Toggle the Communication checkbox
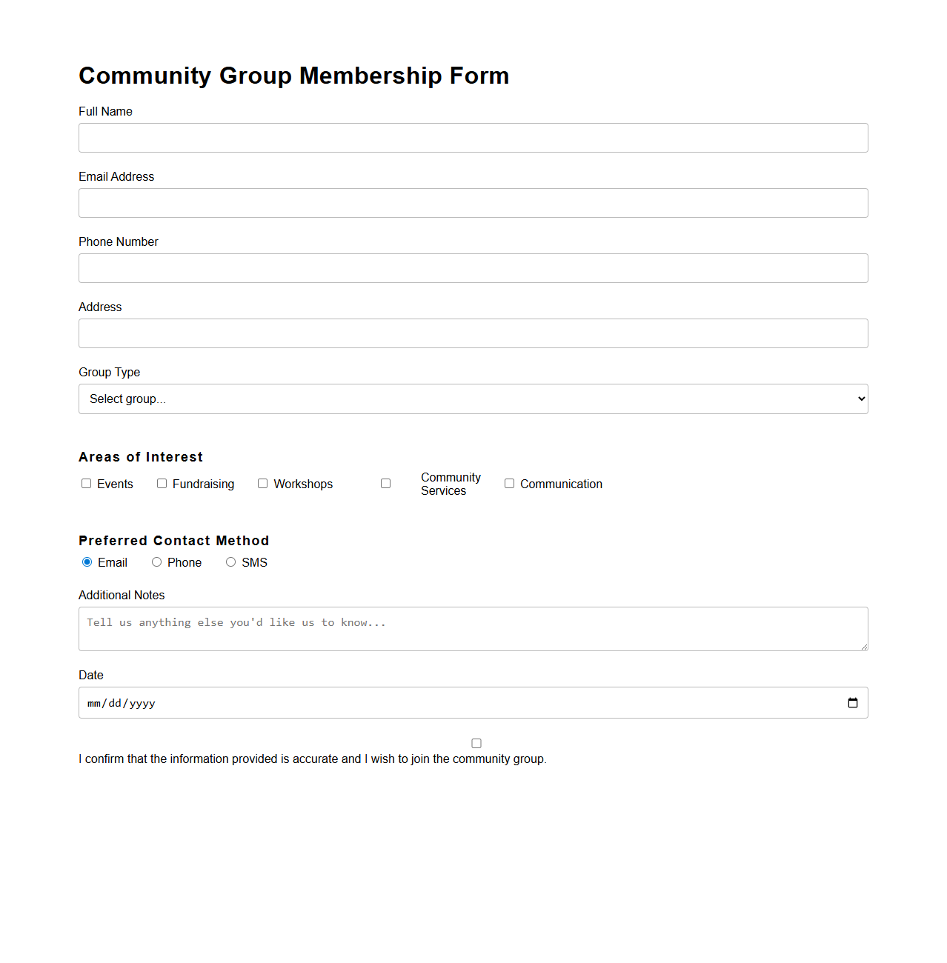Viewport: 947px width, 963px height. coord(509,483)
